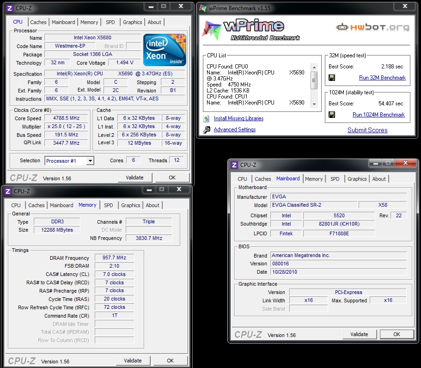Click the NB Frequency value 3830.7 MHz
This screenshot has width=421, height=368.
(x=149, y=238)
